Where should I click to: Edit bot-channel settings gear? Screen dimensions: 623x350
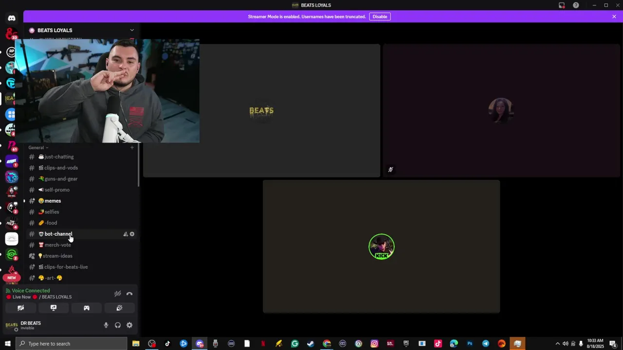tap(132, 234)
